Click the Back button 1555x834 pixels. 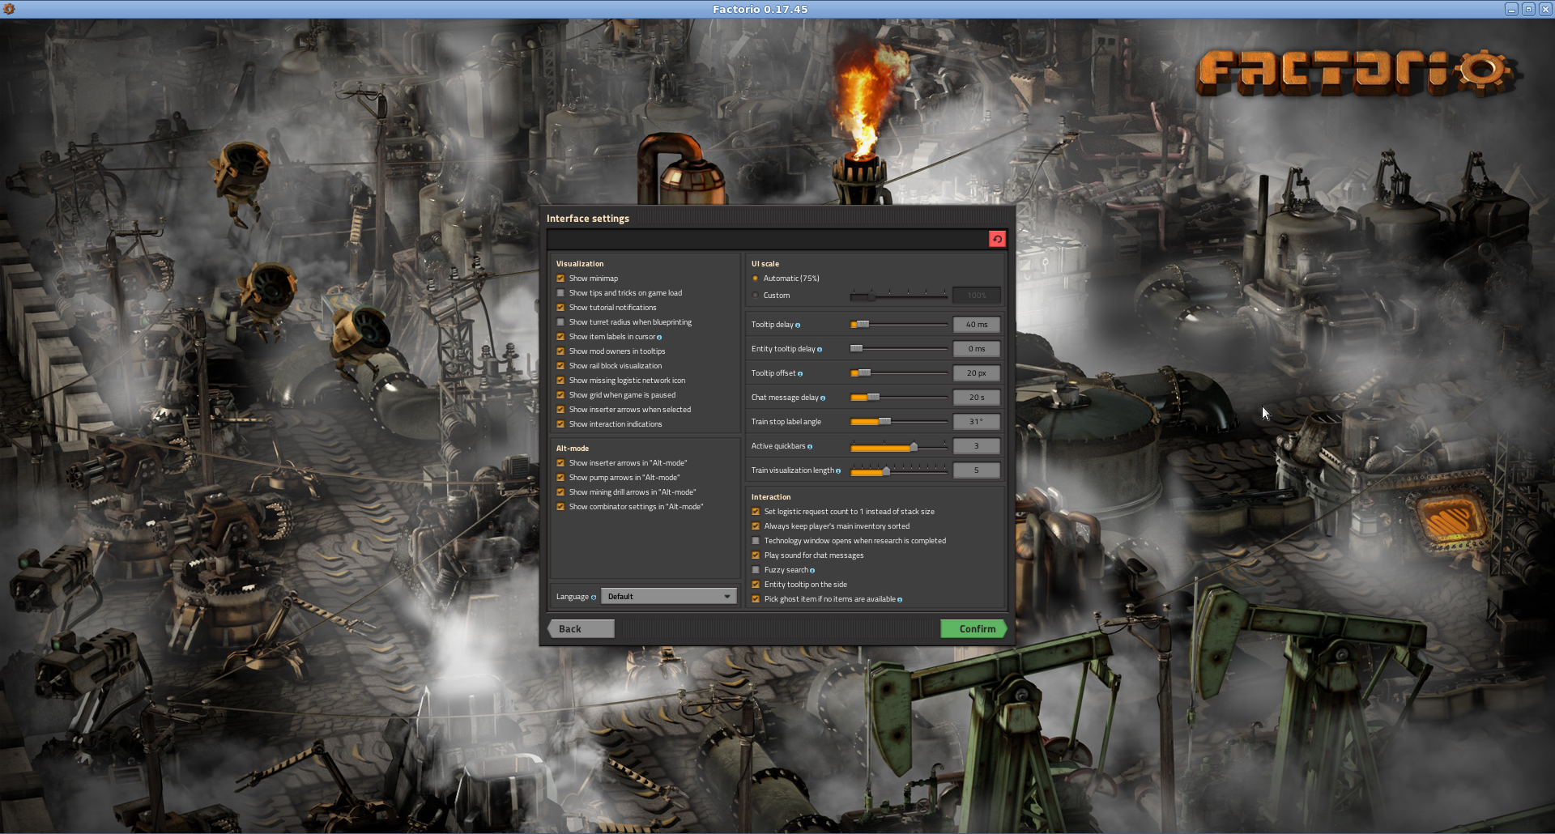(581, 629)
